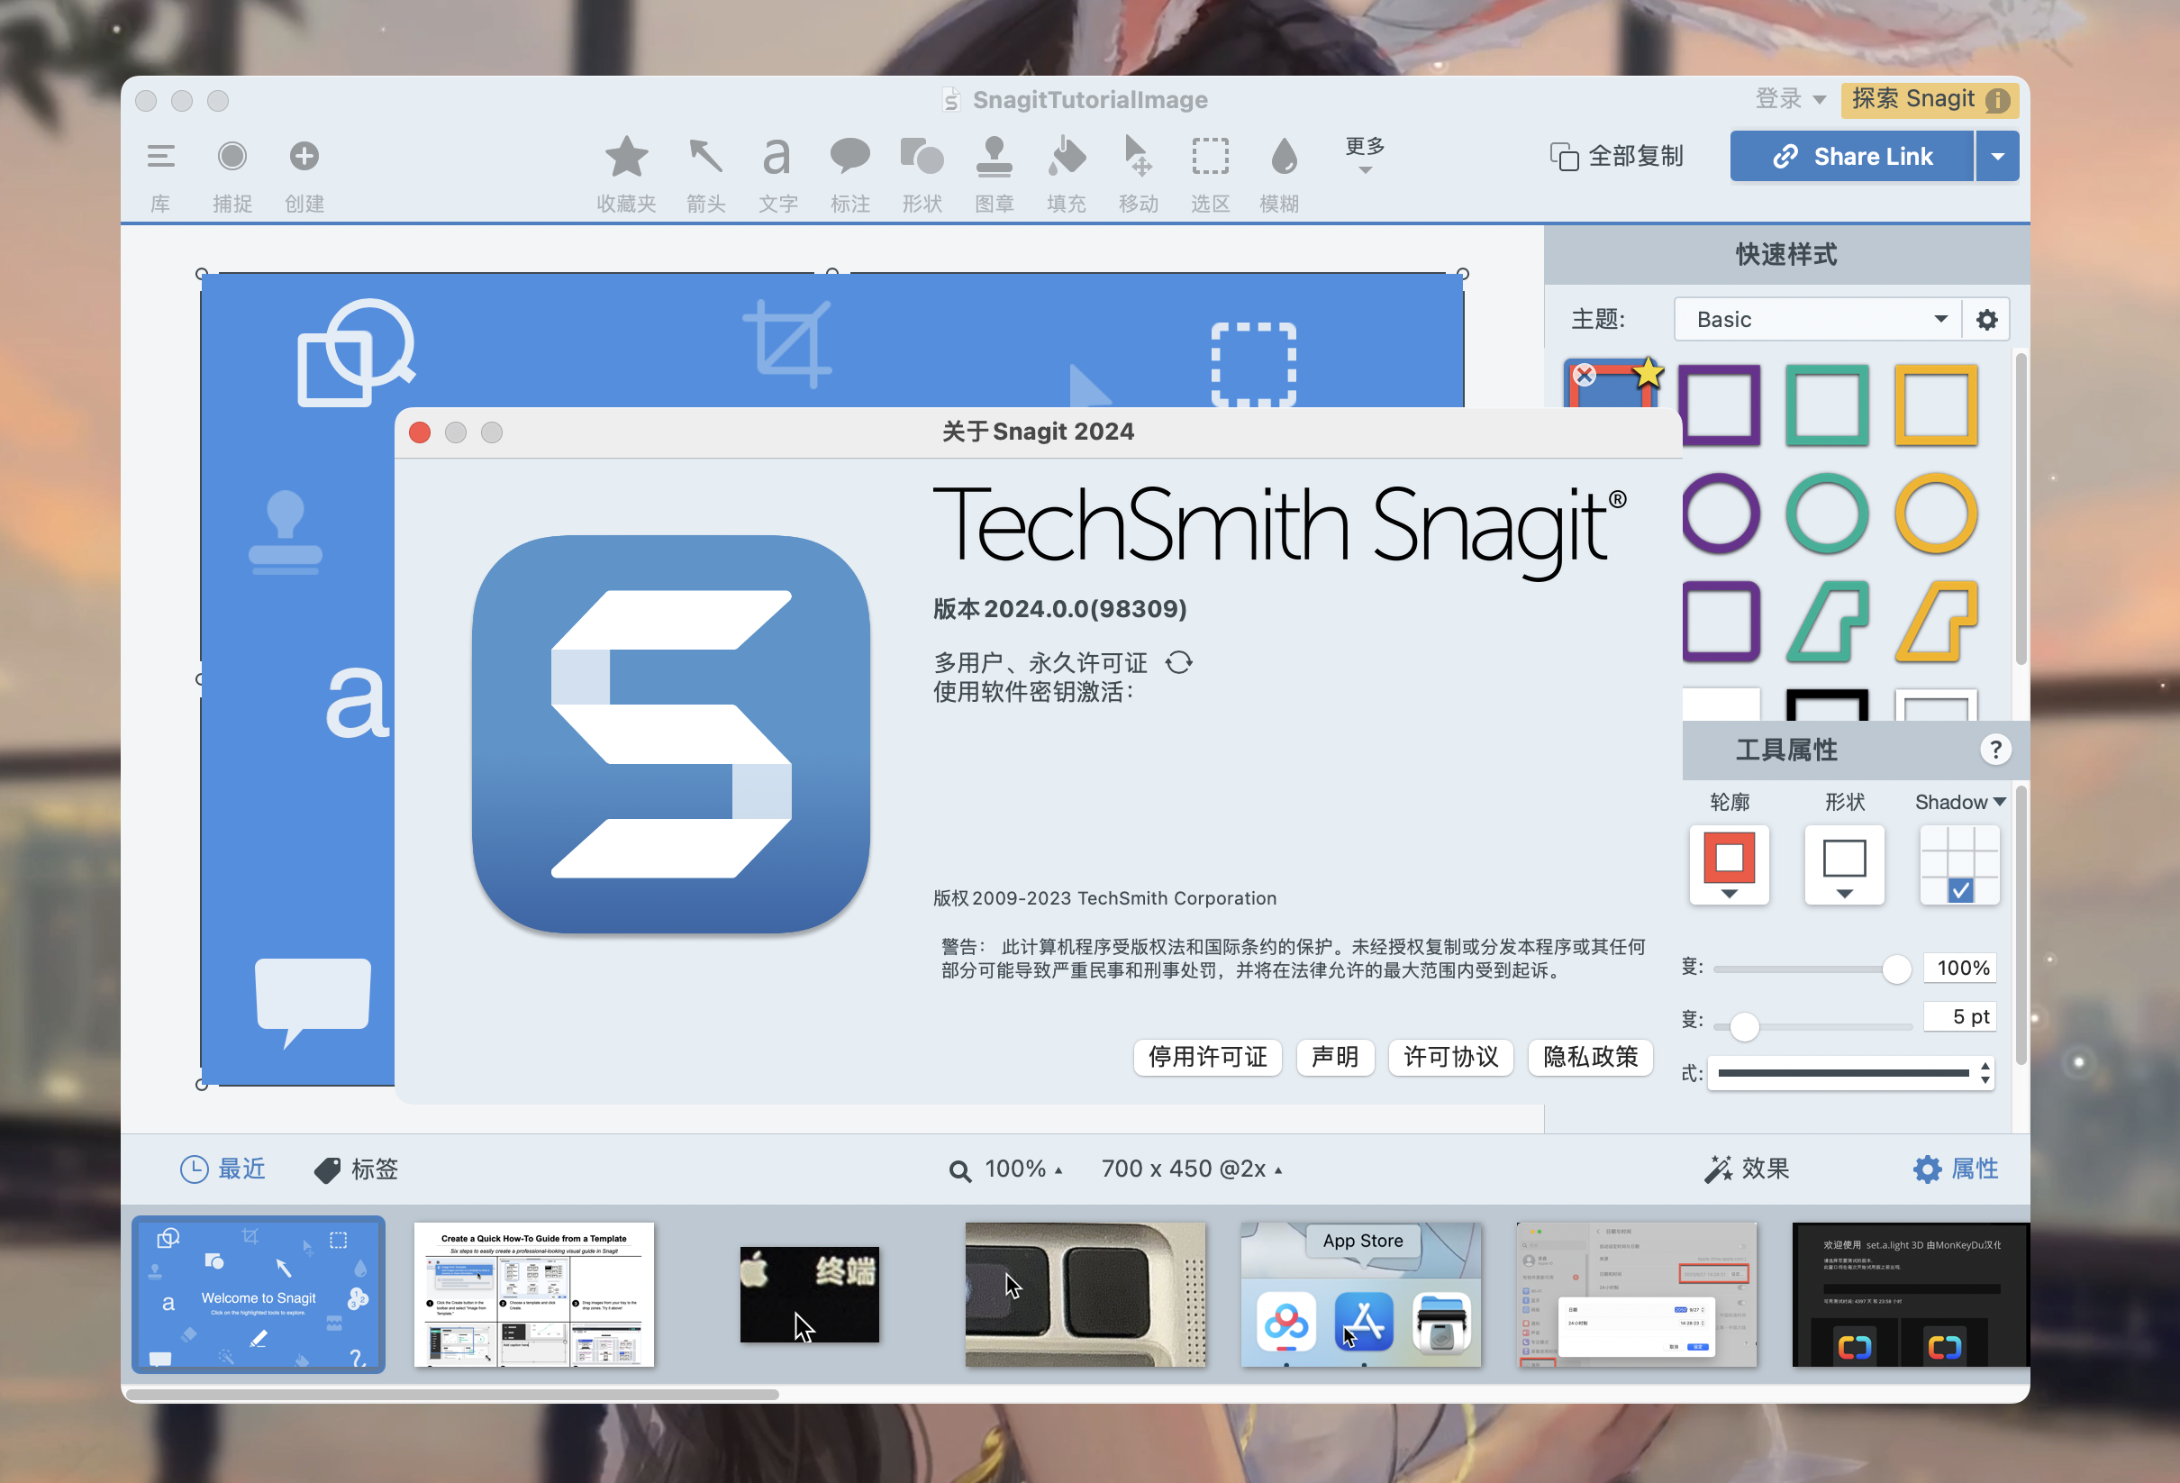Click the Capture record icon

[x=232, y=156]
